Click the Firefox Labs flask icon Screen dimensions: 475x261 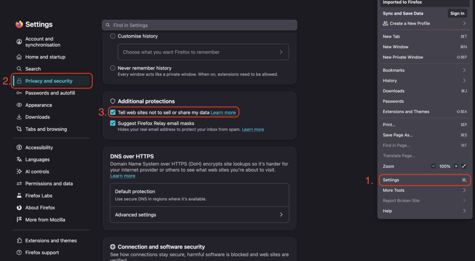click(x=19, y=196)
